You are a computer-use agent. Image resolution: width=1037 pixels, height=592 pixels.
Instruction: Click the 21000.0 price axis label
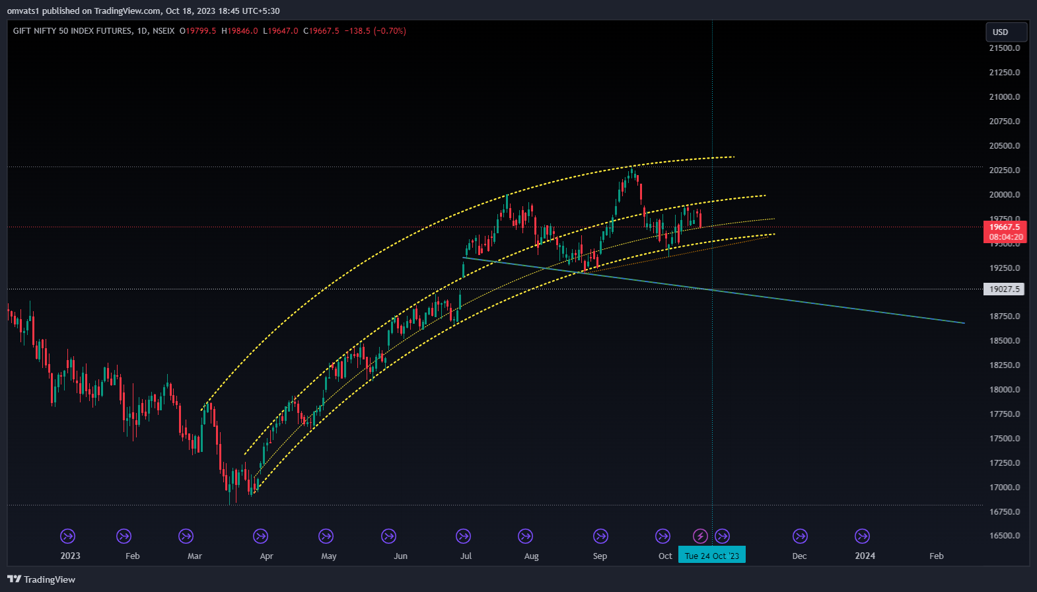pos(1004,97)
